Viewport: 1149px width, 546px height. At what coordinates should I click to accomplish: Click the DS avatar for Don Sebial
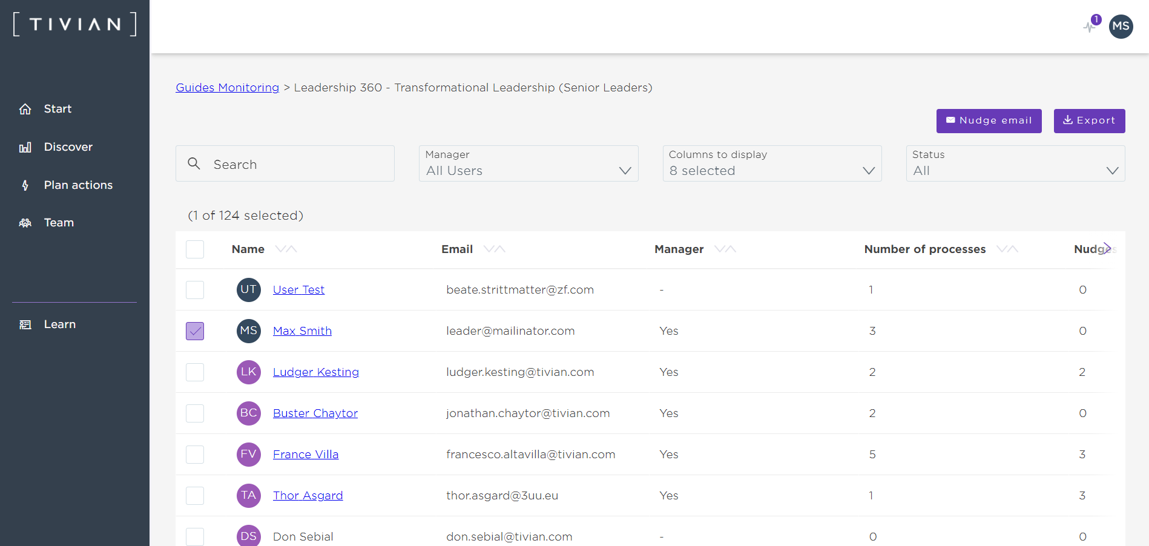pyautogui.click(x=249, y=536)
